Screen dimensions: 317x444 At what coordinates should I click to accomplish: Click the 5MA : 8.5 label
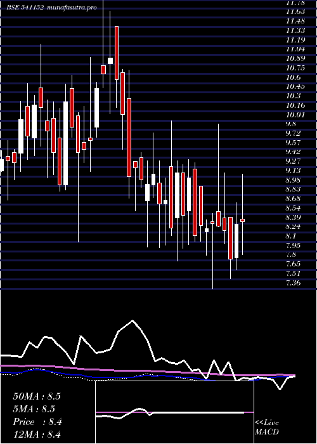coord(34,409)
